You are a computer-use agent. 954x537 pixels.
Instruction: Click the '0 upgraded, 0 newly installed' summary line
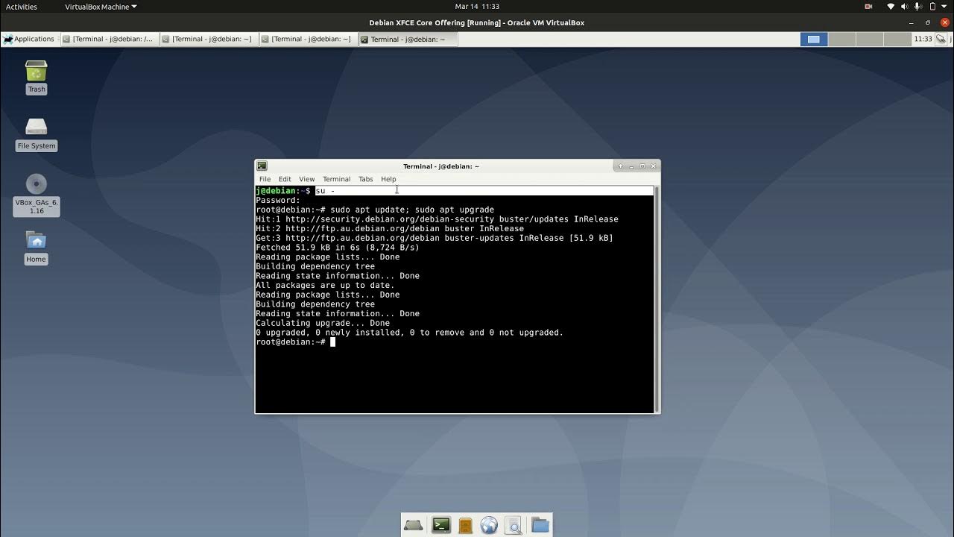click(409, 332)
